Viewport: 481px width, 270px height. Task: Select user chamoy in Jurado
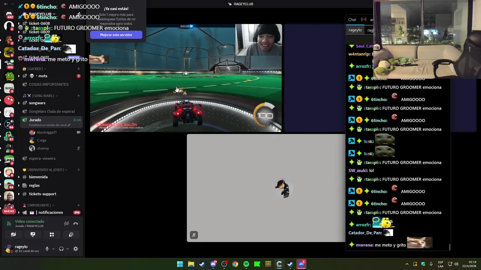[55, 148]
